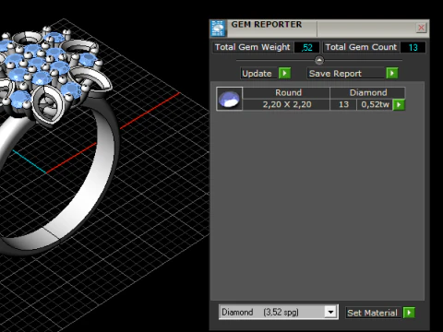This screenshot has width=443, height=332.
Task: Click the Total Gem Weight label
Action: [x=252, y=47]
